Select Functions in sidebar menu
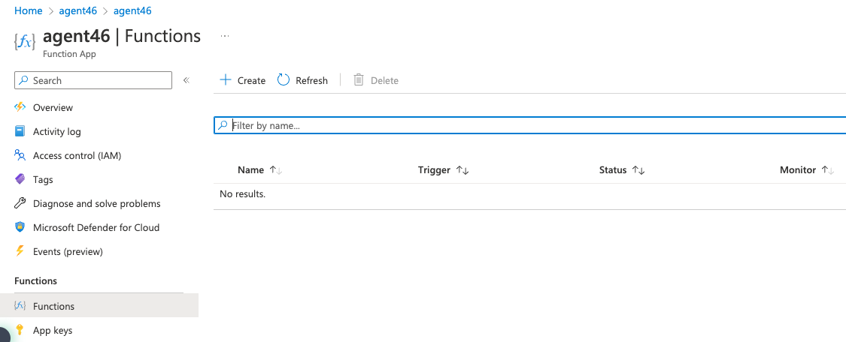 [x=99, y=306]
